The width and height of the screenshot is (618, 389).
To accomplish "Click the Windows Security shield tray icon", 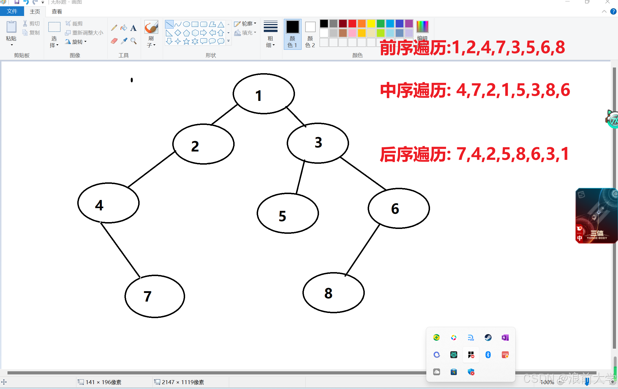I will point(471,372).
